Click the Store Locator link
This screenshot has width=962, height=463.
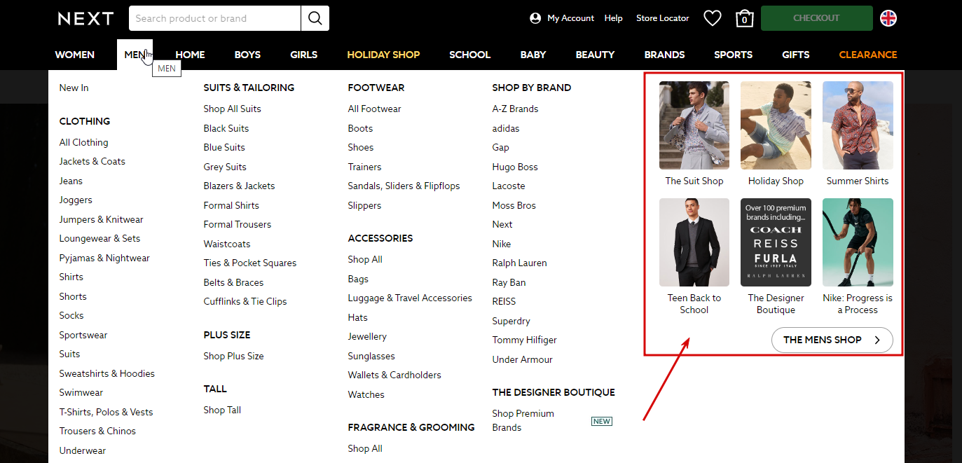pos(662,18)
